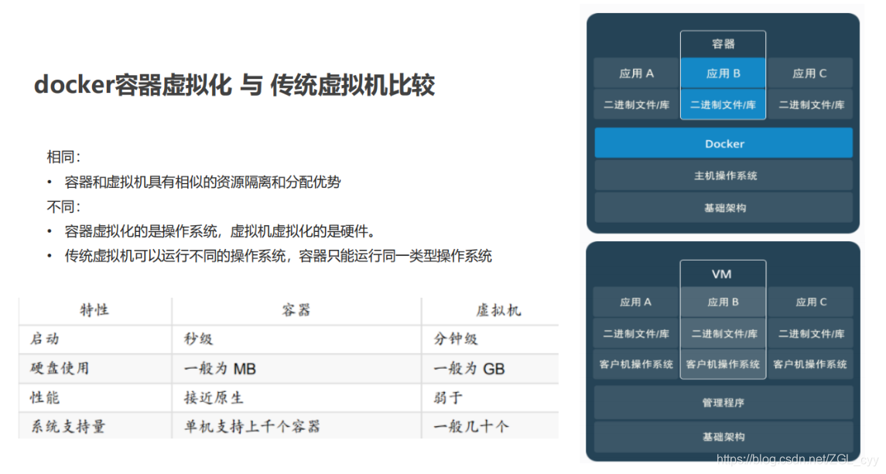Click the '主机操作系统' layer bar
Screen dimensions: 886x474
724,176
